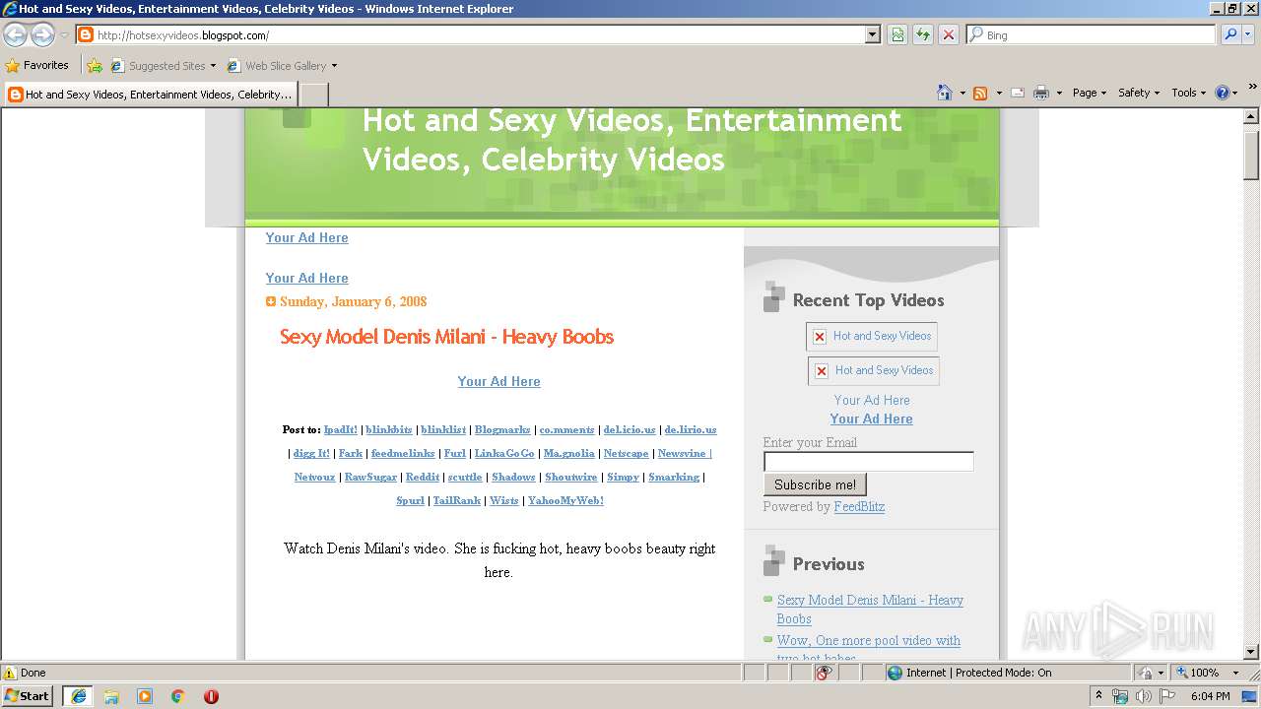Open the RSS feeds icon
Image resolution: width=1261 pixels, height=709 pixels.
[x=980, y=93]
